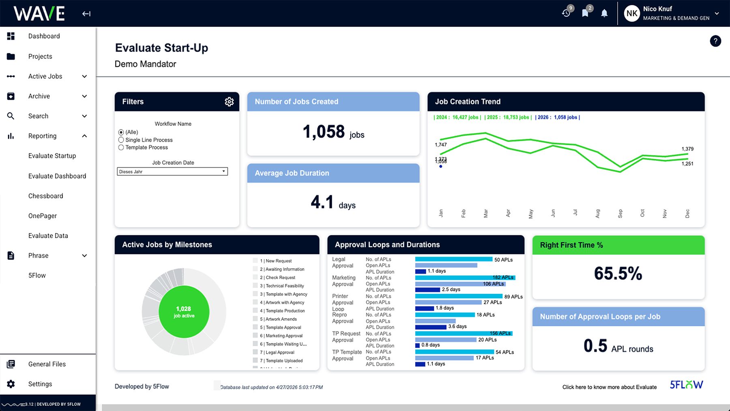Open the history clock icon with badge 9
This screenshot has width=730, height=411.
(566, 13)
